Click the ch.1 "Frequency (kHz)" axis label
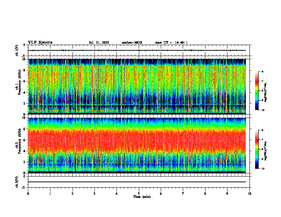281x217 pixels. coord(20,82)
